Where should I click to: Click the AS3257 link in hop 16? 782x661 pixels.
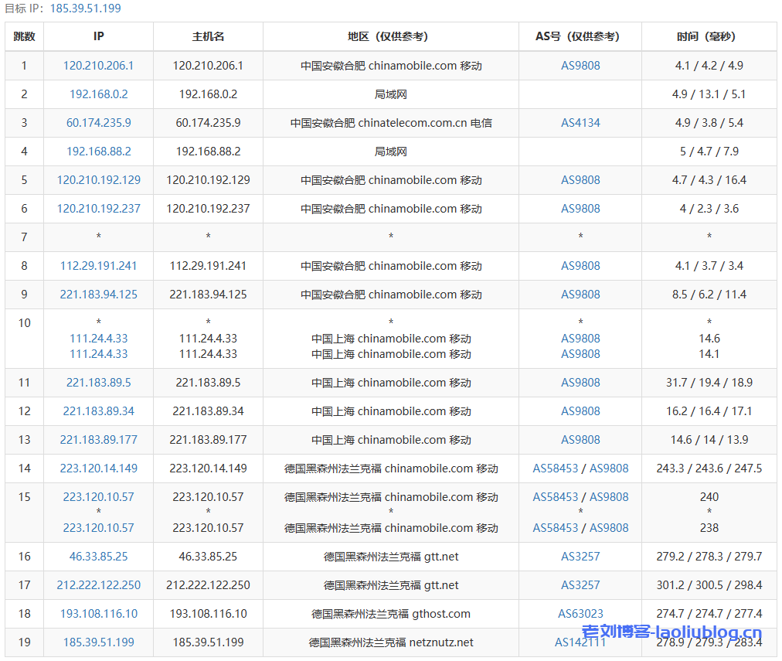[x=580, y=557]
